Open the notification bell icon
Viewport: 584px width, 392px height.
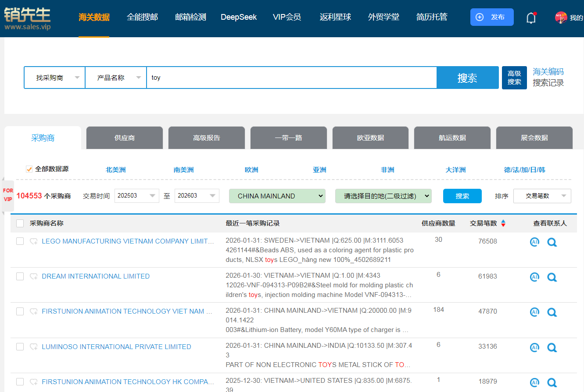click(531, 18)
